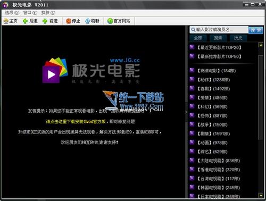Select the 喜剧 (1492部) category
The image size is (266, 201).
(213, 89)
